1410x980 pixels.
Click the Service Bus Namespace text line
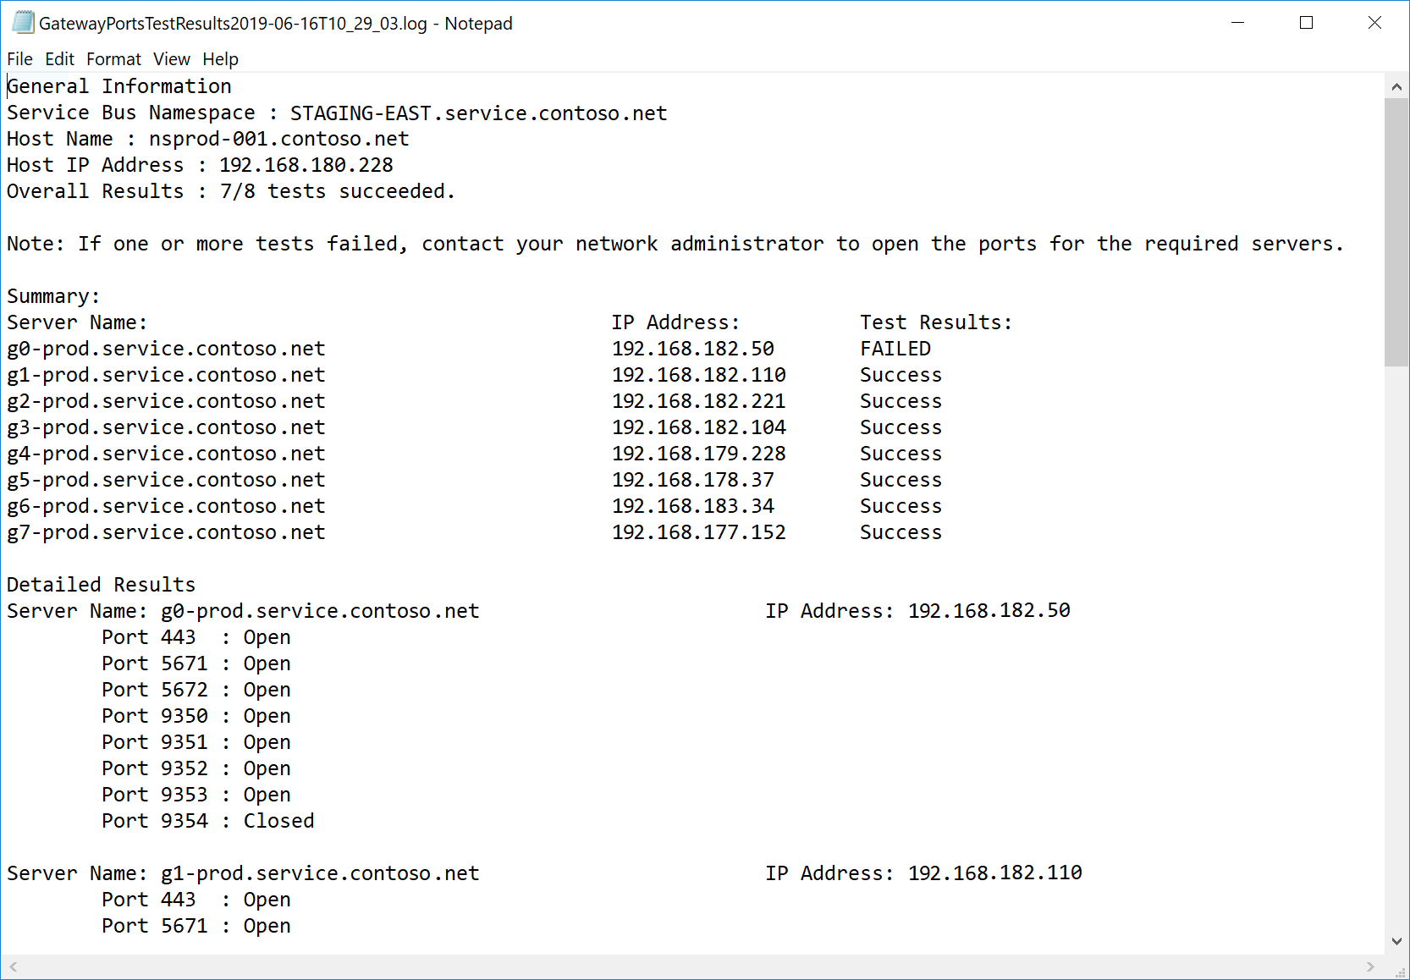point(335,112)
